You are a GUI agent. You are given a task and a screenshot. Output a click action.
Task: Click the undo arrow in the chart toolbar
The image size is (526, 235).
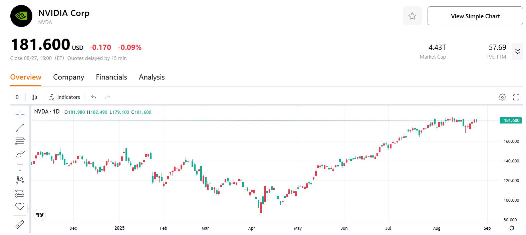click(x=93, y=97)
